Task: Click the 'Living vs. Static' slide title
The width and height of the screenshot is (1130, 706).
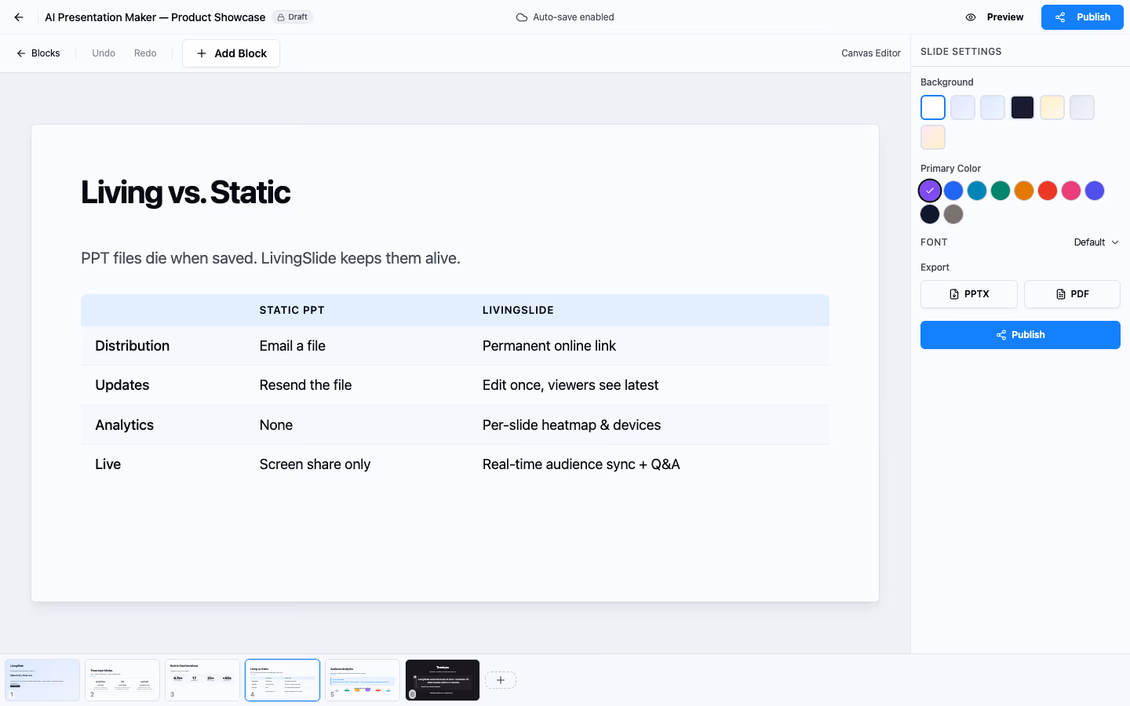Action: pyautogui.click(x=186, y=192)
